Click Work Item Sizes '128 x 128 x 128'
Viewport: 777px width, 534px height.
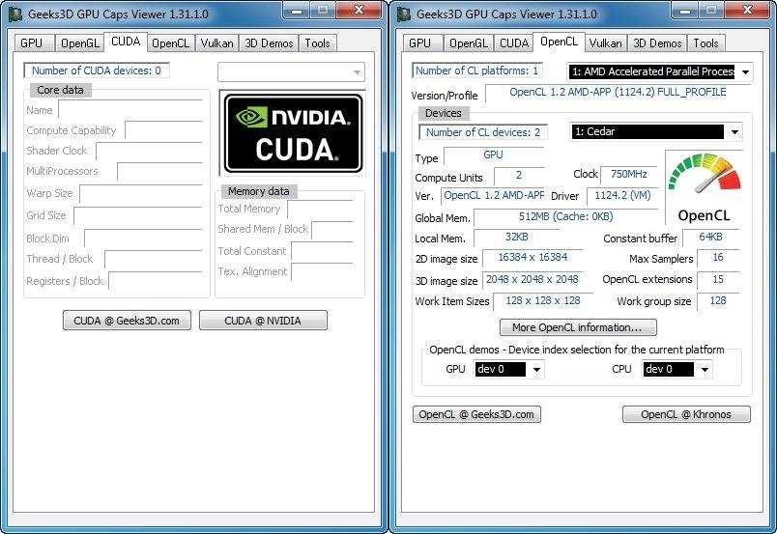click(543, 300)
